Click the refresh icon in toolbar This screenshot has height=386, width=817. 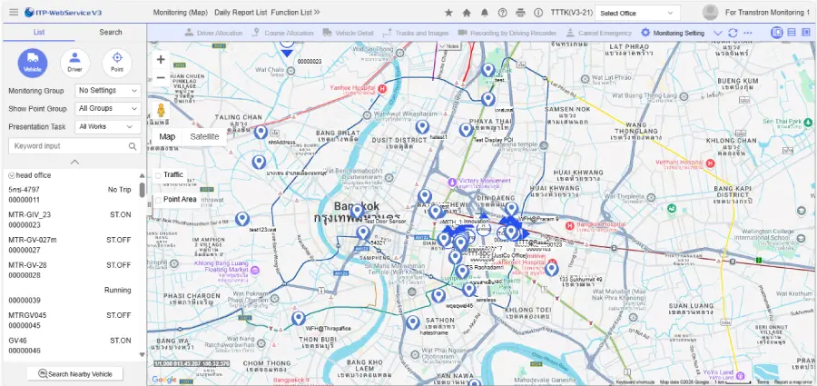(733, 33)
